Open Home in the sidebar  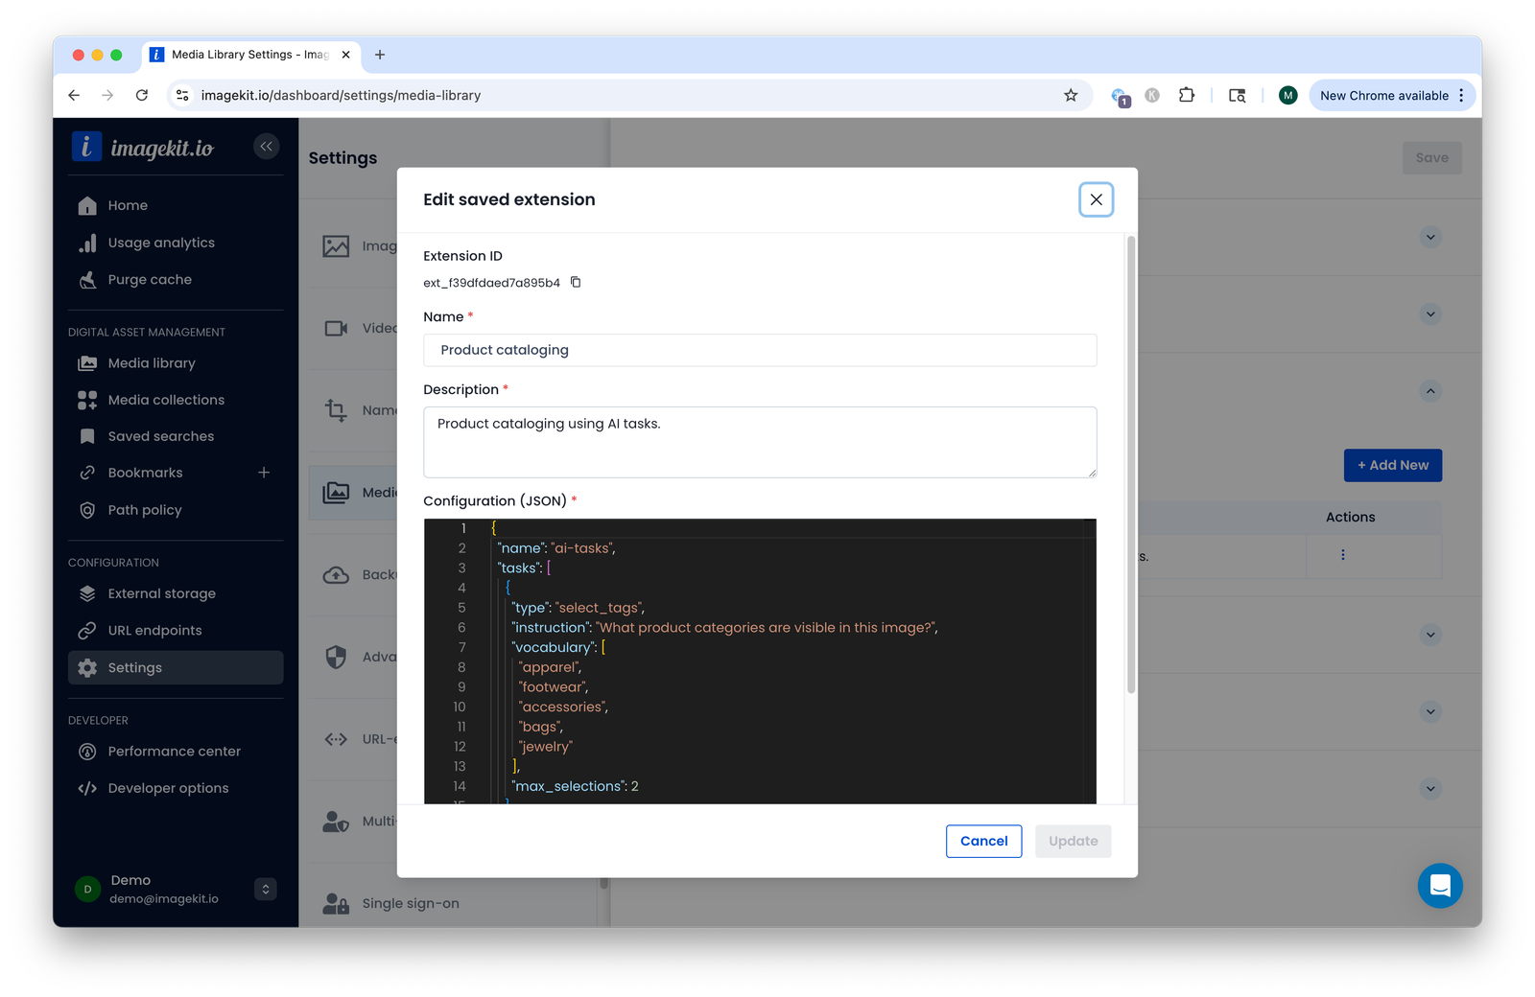coord(128,205)
